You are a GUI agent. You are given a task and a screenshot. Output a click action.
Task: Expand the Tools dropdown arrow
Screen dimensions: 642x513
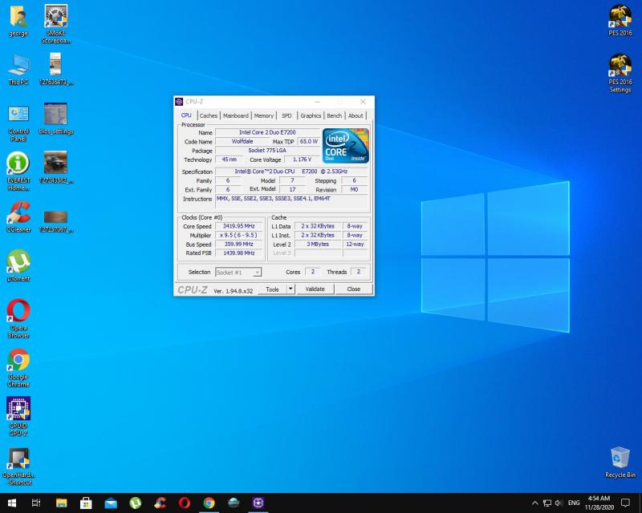click(x=291, y=289)
